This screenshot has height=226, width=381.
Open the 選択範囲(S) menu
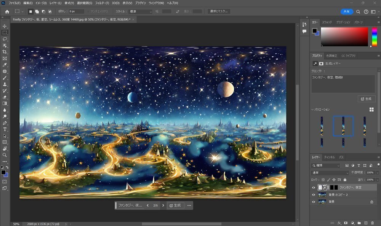pyautogui.click(x=84, y=3)
